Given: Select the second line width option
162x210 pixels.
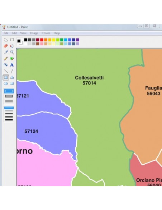Looking at the screenshot, I should coord(9,111).
